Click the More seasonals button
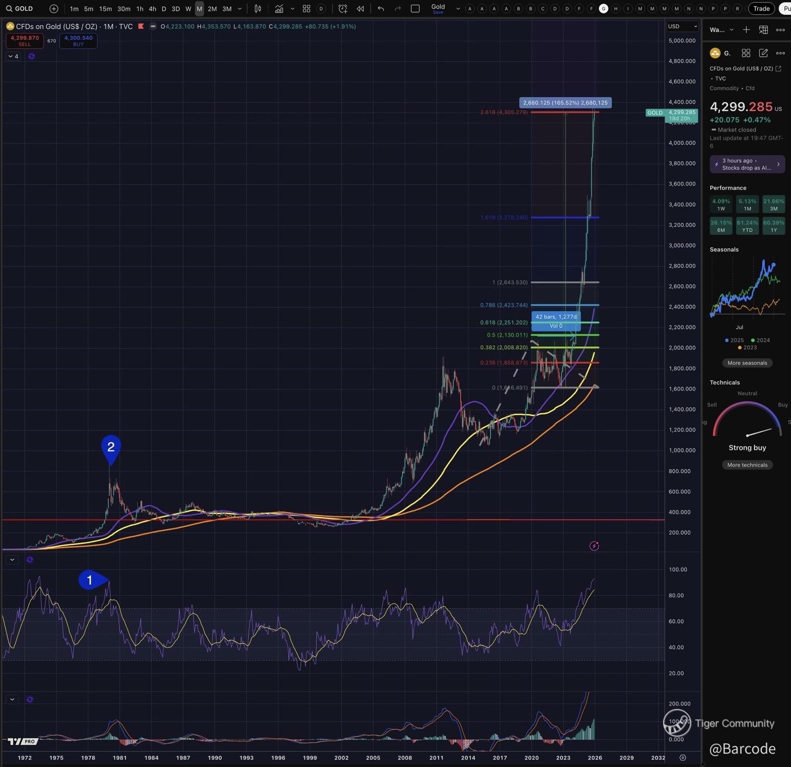Image resolution: width=791 pixels, height=767 pixels. [x=747, y=363]
